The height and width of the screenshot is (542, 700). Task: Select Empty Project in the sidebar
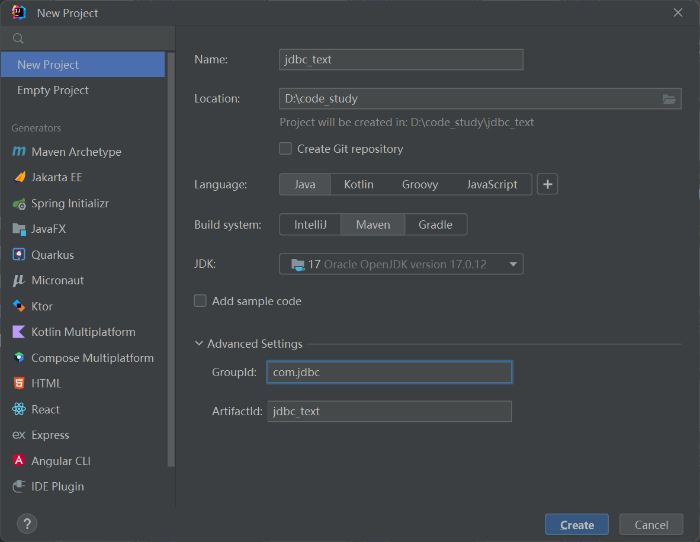[83, 90]
